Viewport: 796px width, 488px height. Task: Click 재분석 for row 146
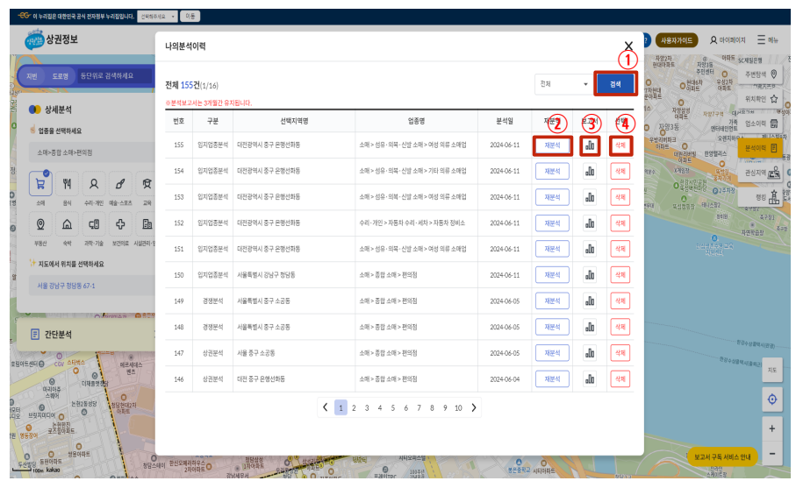552,378
